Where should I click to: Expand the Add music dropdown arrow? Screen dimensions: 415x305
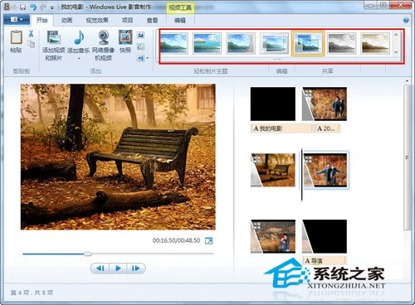(x=79, y=58)
